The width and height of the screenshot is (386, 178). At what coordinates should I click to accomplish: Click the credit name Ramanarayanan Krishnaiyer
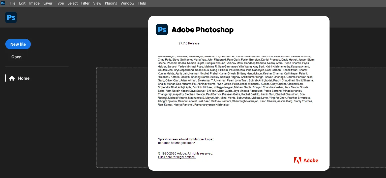pyautogui.click(x=212, y=105)
